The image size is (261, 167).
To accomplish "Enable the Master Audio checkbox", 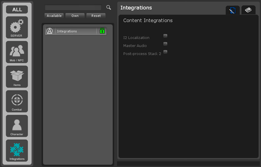I will point(165,44).
